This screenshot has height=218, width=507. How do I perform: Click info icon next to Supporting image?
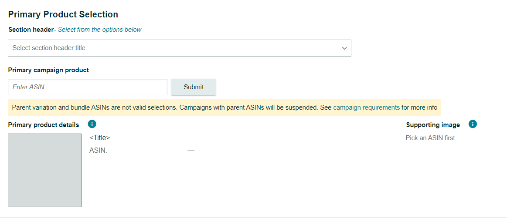pyautogui.click(x=473, y=124)
